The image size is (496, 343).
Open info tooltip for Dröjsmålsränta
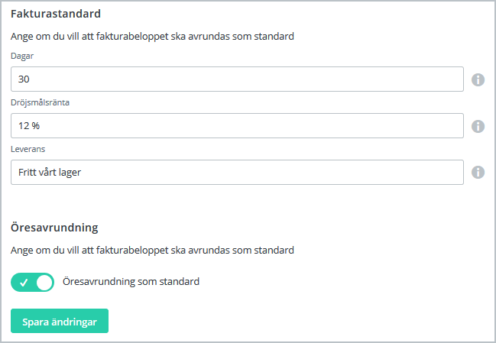tap(478, 126)
